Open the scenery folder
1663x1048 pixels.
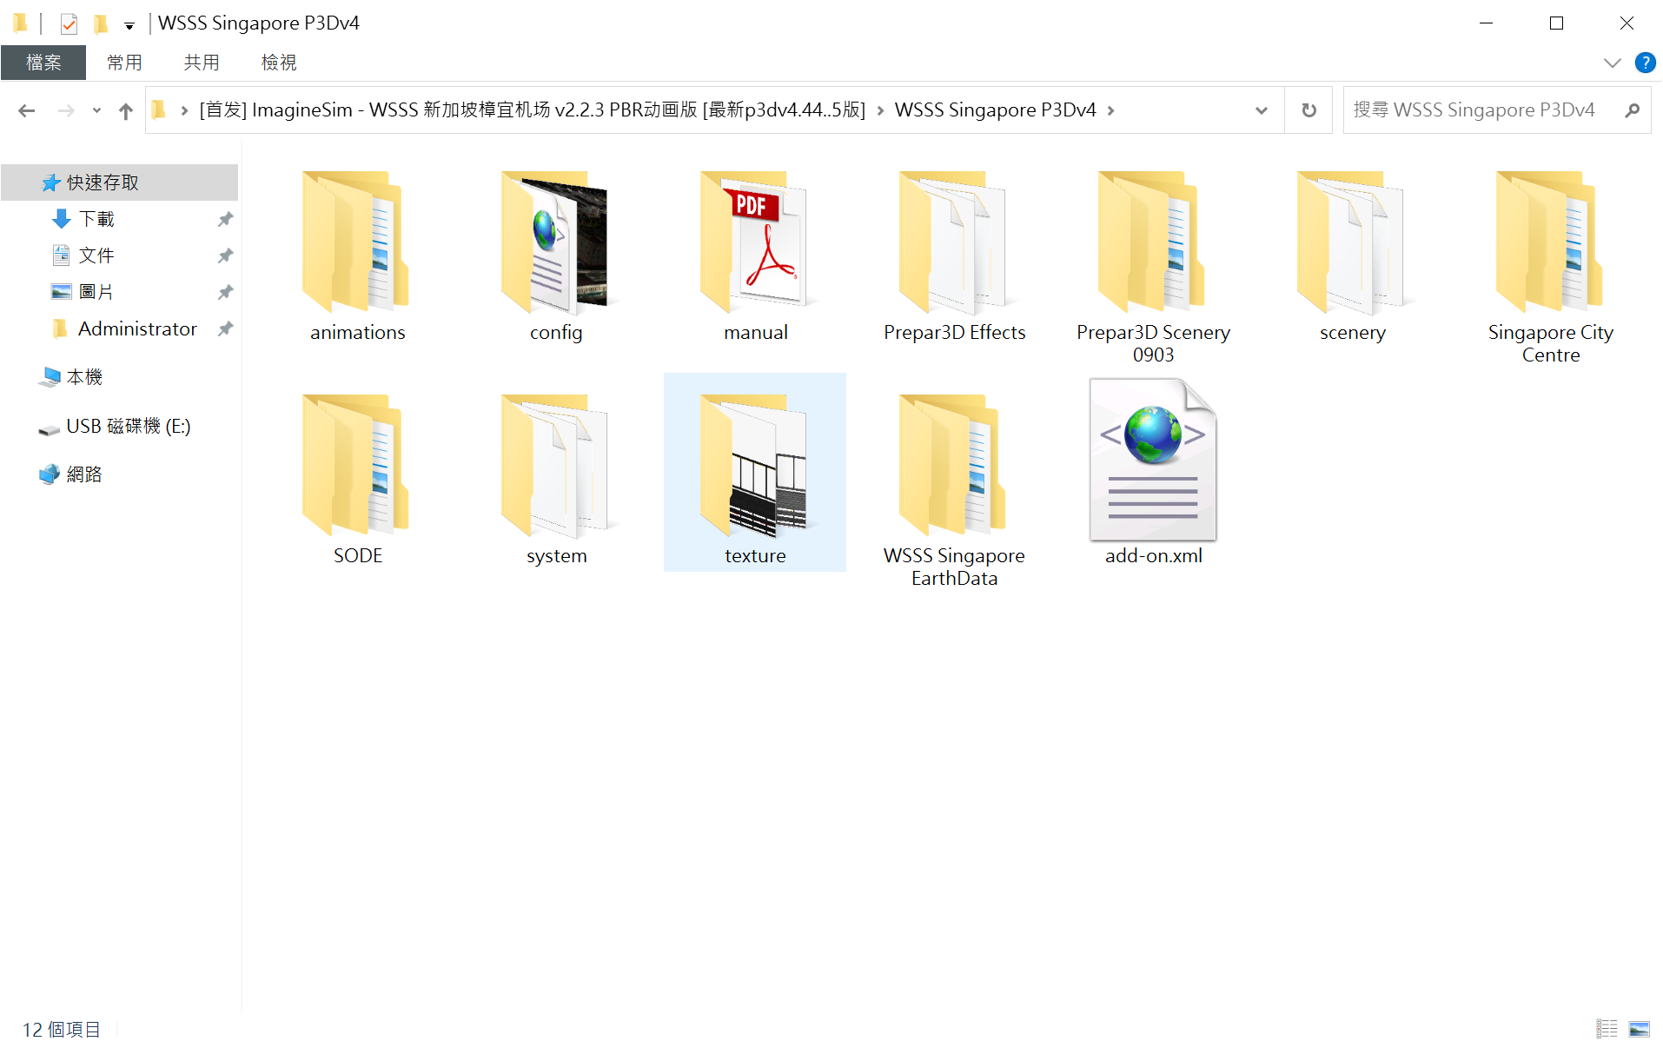[1352, 256]
